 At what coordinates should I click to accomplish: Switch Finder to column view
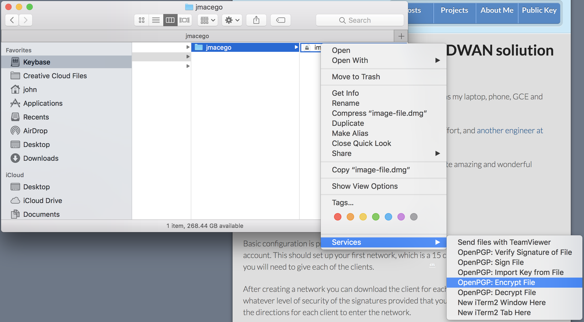coord(170,20)
